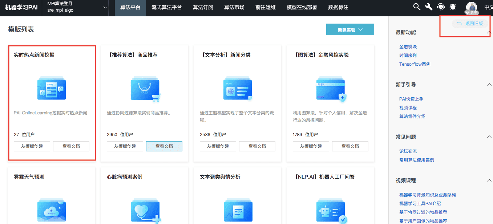Click the news icon on 实时热点新闻挖掘 card

pos(52,88)
